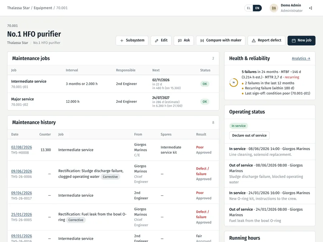Click the Corrective tag on fuel leak rectification
323x242 pixels.
coord(76,220)
